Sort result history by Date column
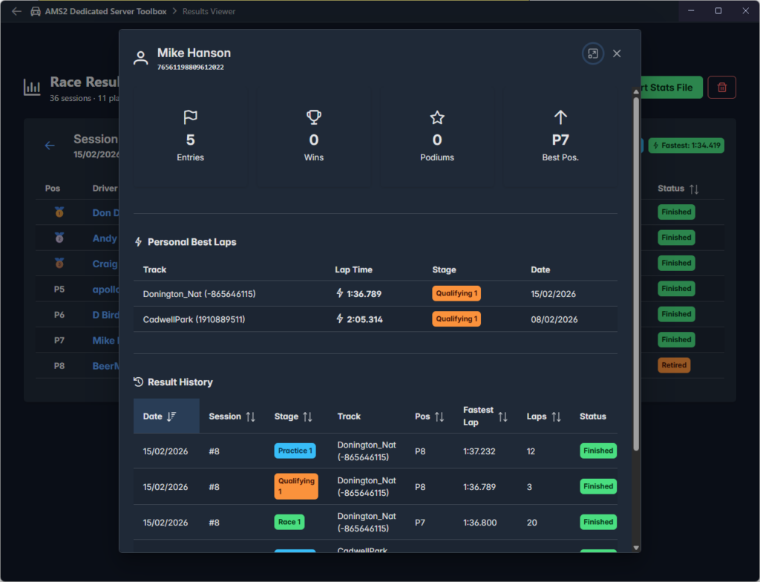Screen dimensions: 760x582 159,416
